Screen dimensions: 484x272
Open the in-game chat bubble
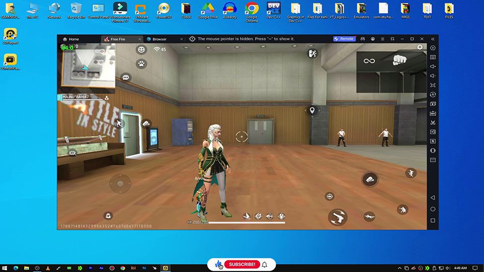click(x=126, y=78)
